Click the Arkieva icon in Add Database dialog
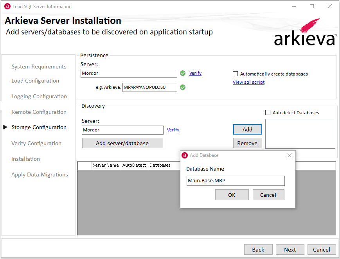The image size is (340, 259). (185, 155)
